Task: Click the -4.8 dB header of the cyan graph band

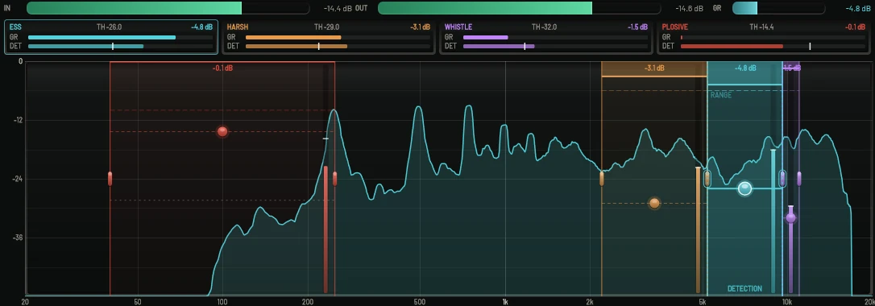Action: 745,68
